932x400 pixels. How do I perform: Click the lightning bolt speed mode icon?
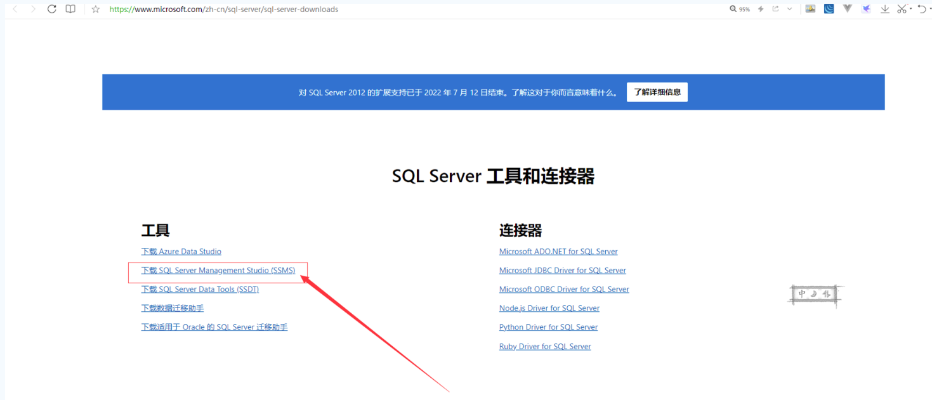pos(761,9)
